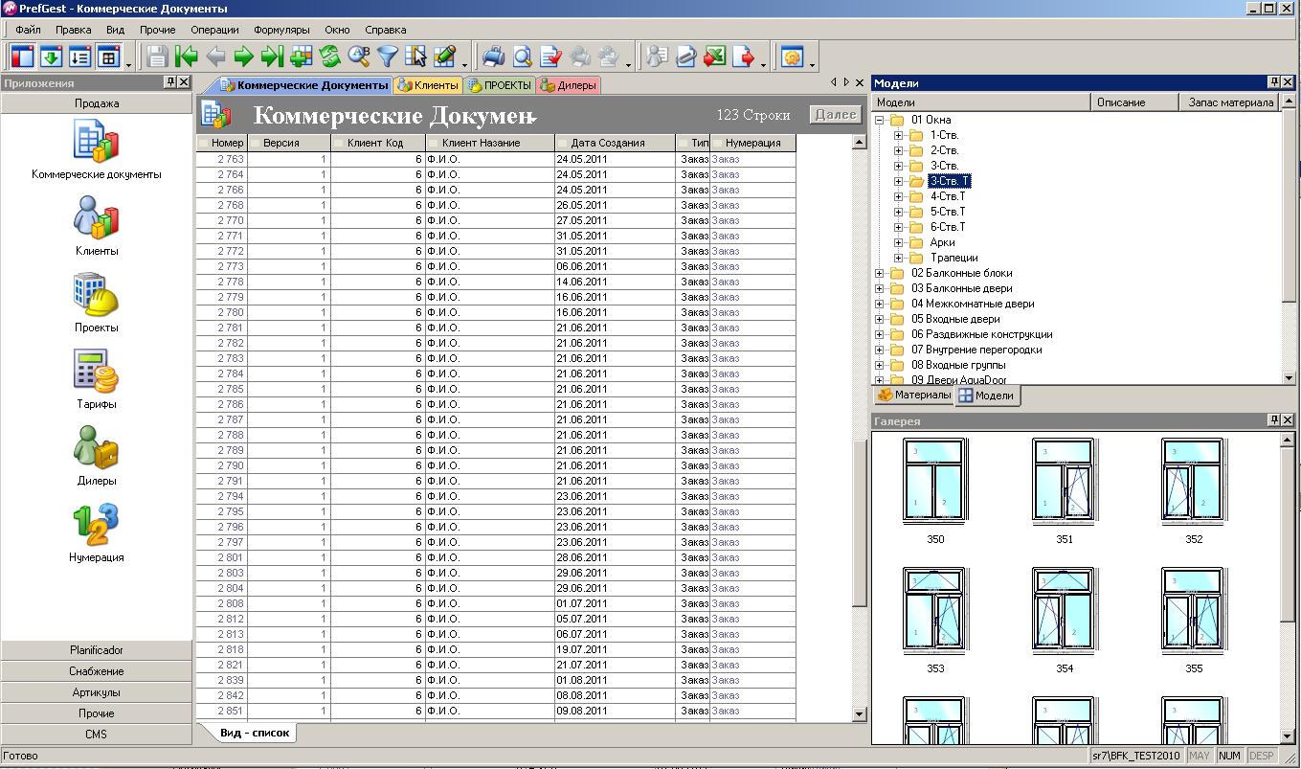
Task: Open the Снабжение sidebar section
Action: [97, 671]
